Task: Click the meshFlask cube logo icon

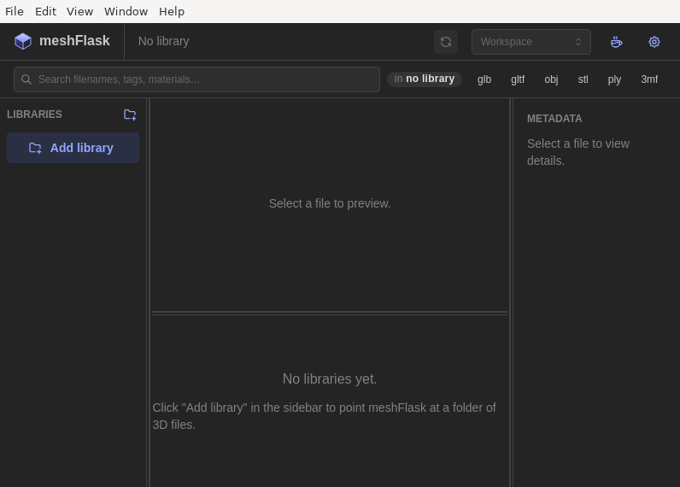Action: coord(23,42)
